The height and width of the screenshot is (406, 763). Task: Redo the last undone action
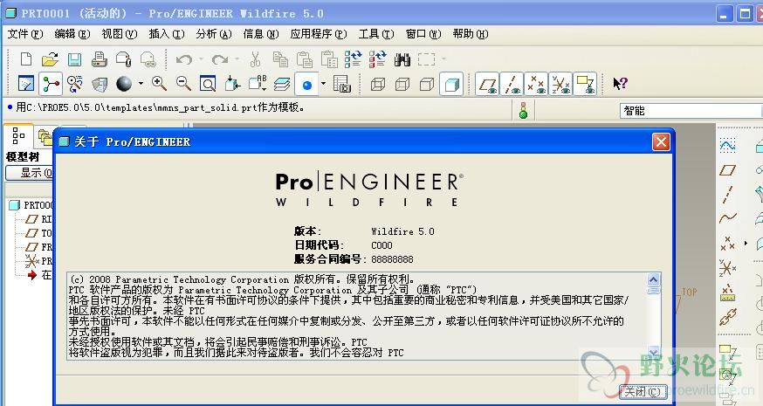(x=219, y=59)
